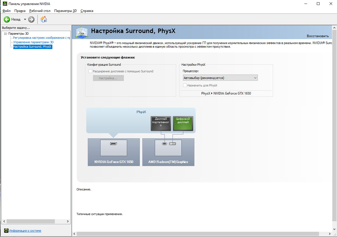This screenshot has height=237, width=337.
Task: Click the green Цифровой дисплей monitor
Action: click(x=183, y=124)
